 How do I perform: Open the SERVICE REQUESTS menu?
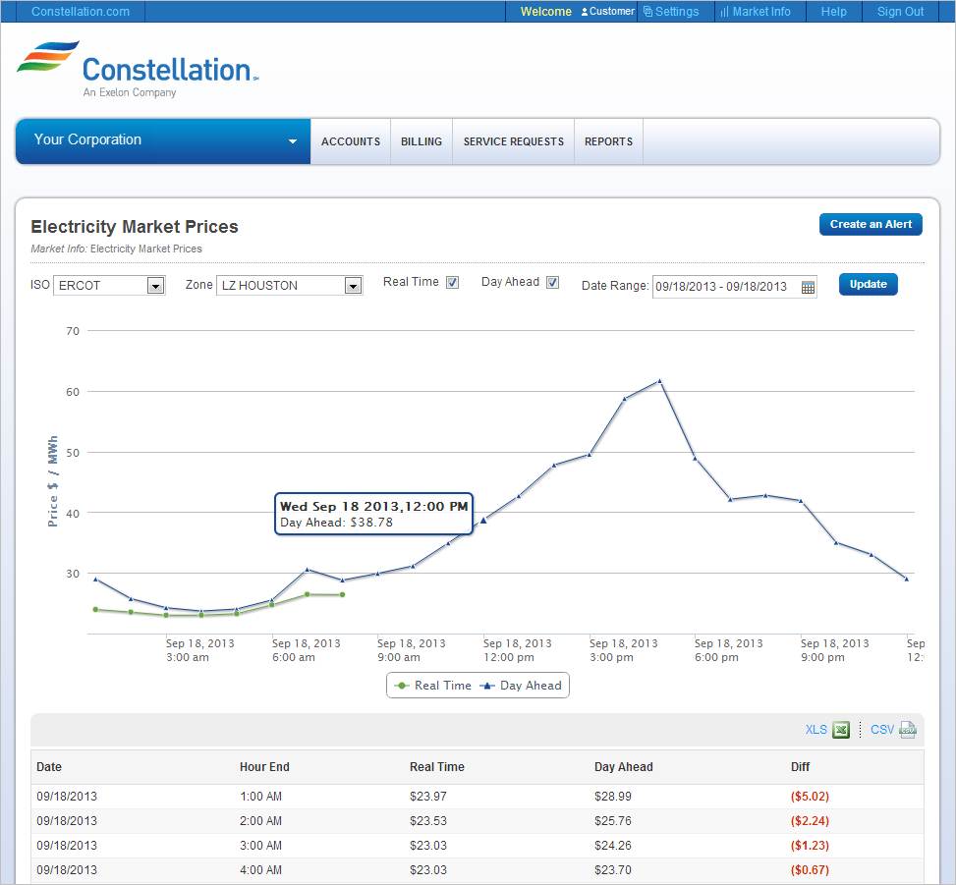513,141
